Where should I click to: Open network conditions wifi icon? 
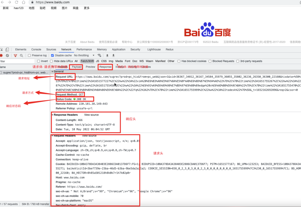(x=99, y=55)
